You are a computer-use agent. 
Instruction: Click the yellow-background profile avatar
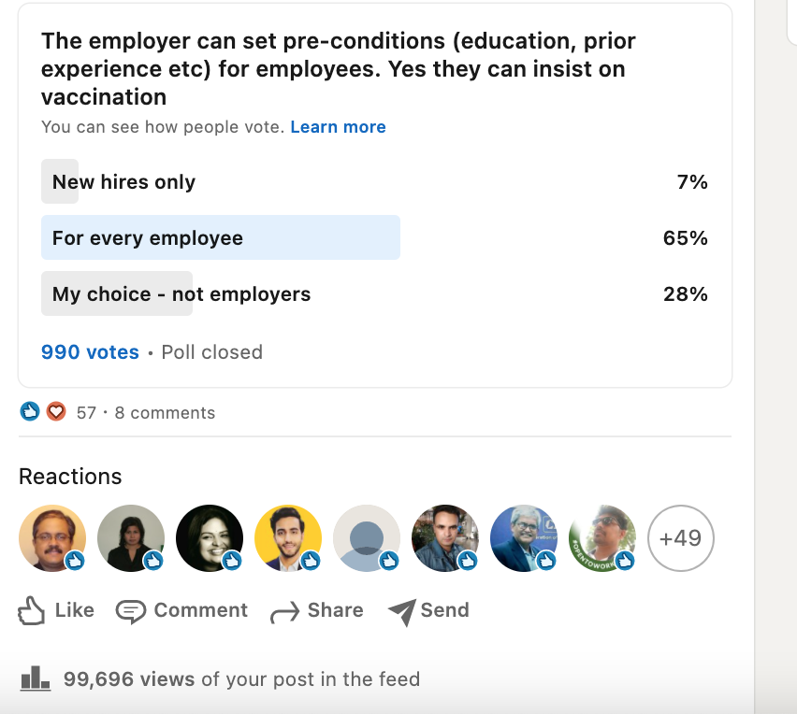288,538
